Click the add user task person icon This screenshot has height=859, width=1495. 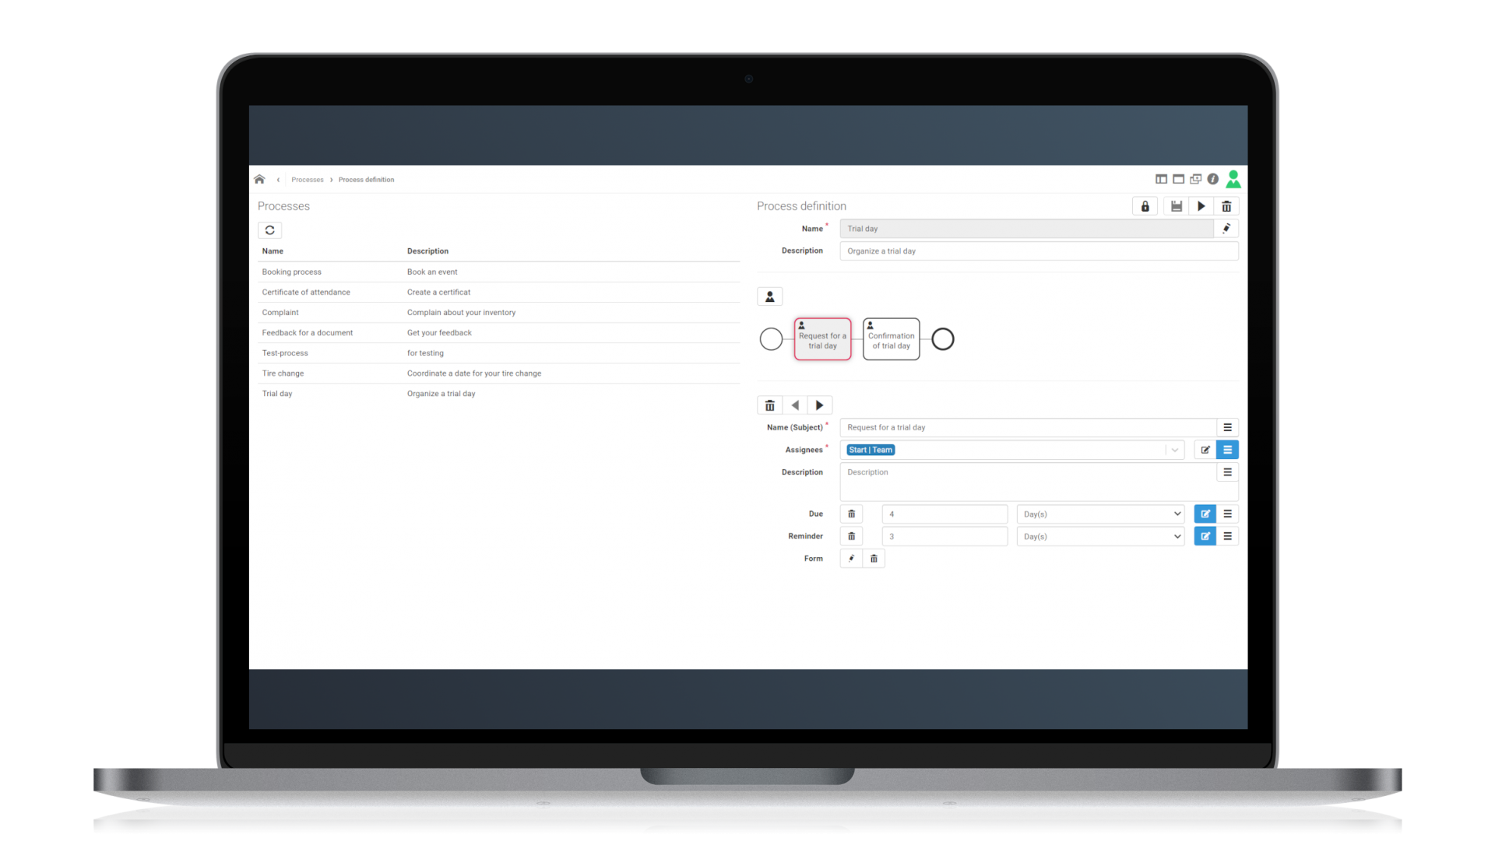tap(770, 297)
